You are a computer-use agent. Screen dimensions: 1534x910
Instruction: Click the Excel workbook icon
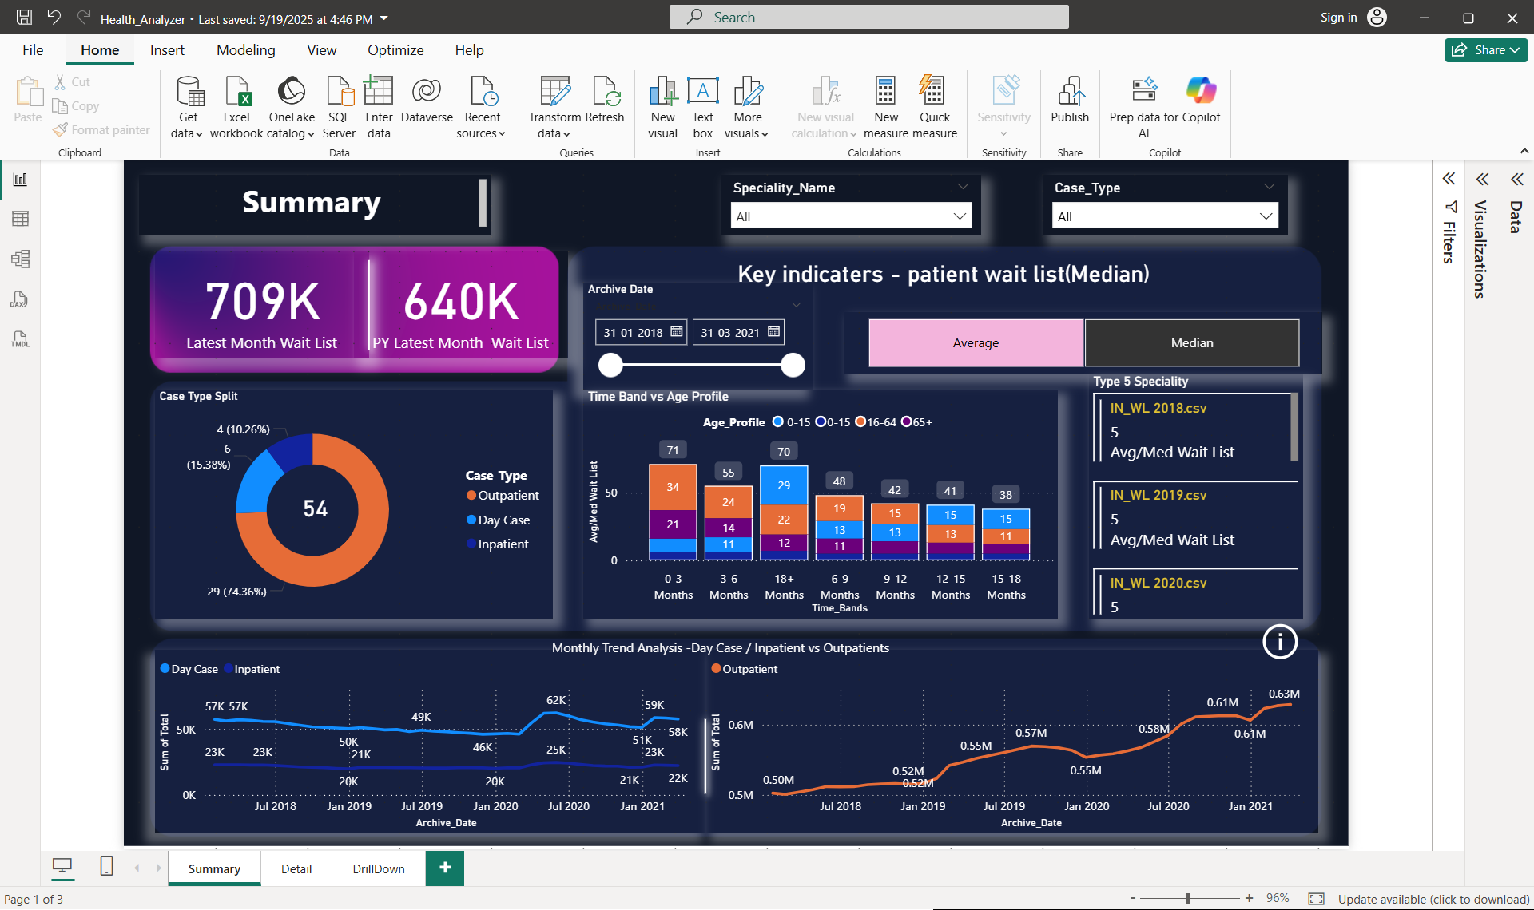pos(236,107)
